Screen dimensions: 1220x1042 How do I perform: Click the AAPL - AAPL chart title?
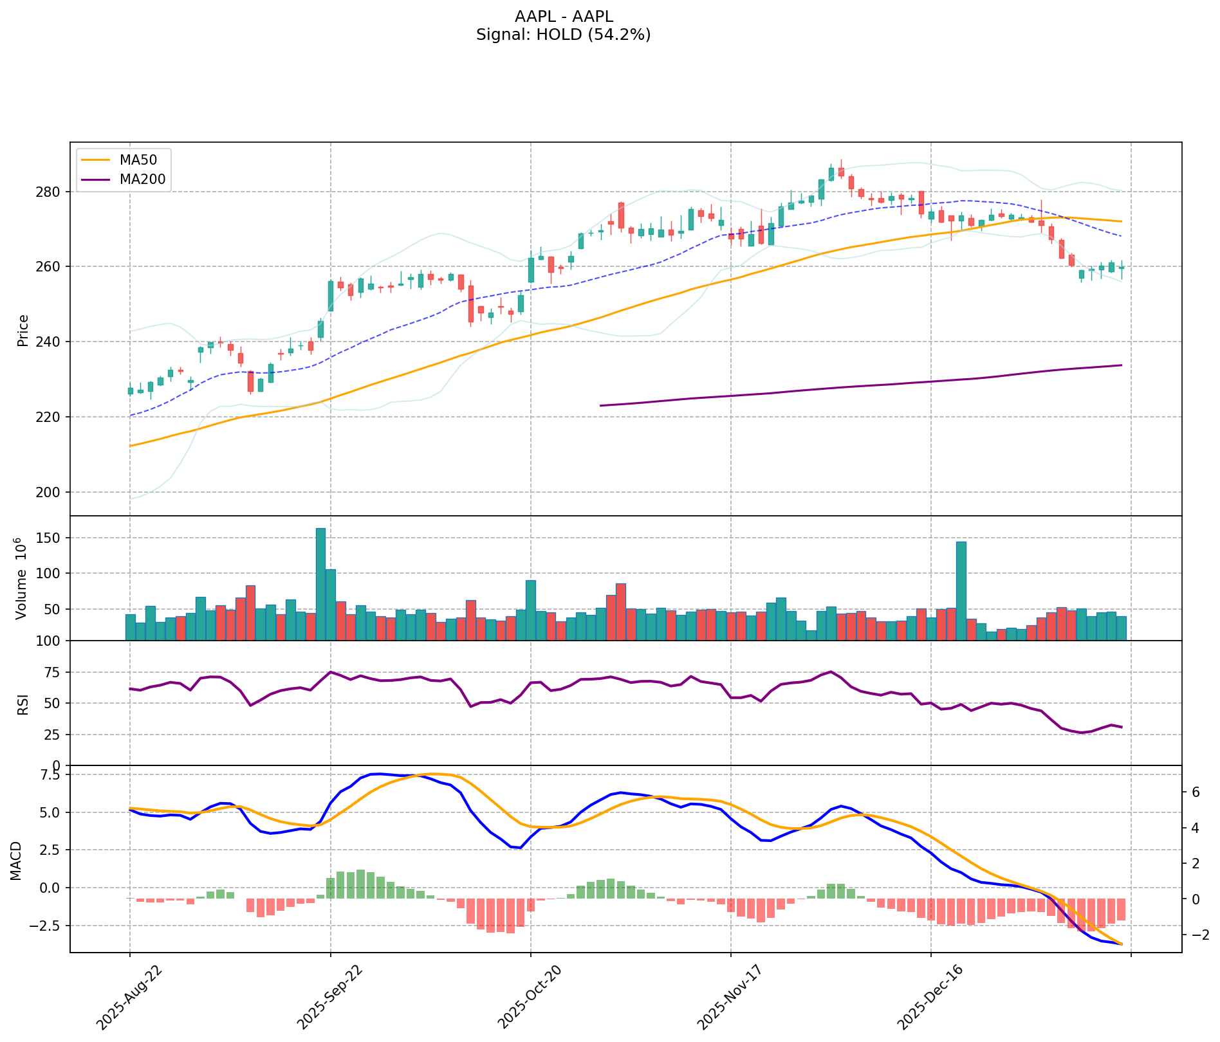click(563, 17)
